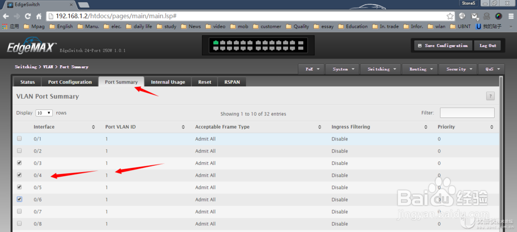The image size is (517, 232).
Task: Reload the page with the refresh icon
Action: click(x=28, y=16)
